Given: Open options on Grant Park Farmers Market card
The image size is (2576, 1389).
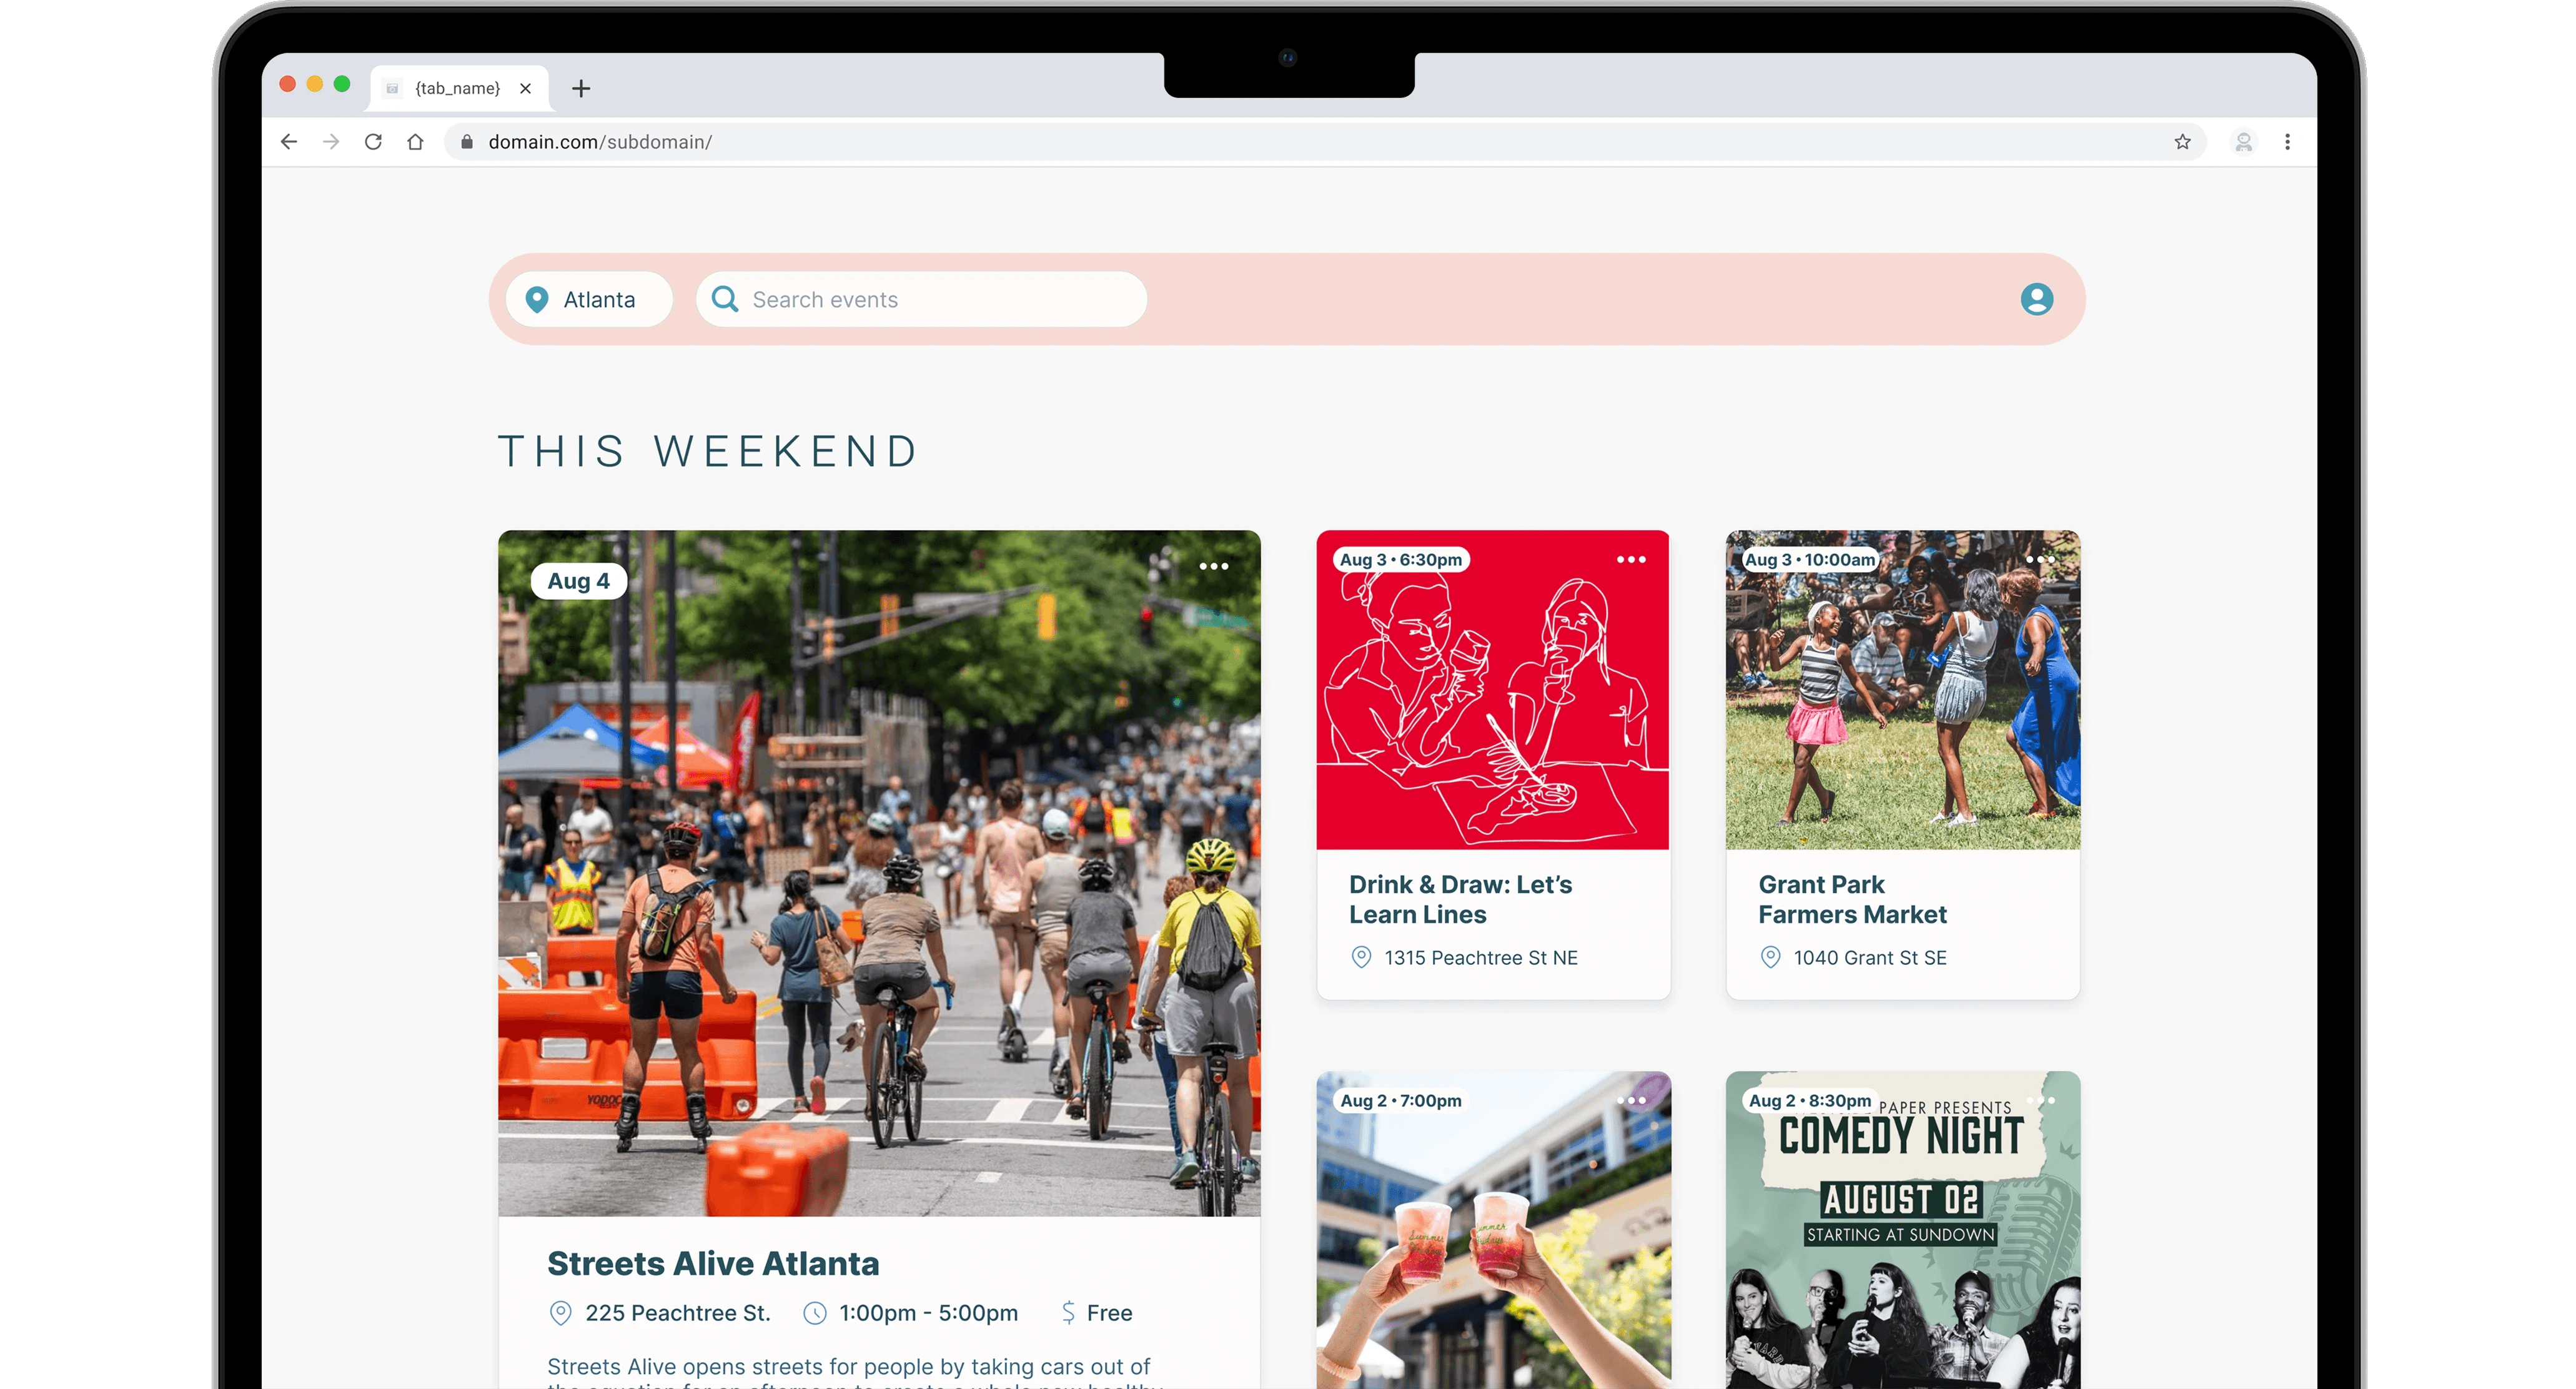Looking at the screenshot, I should tap(2040, 560).
